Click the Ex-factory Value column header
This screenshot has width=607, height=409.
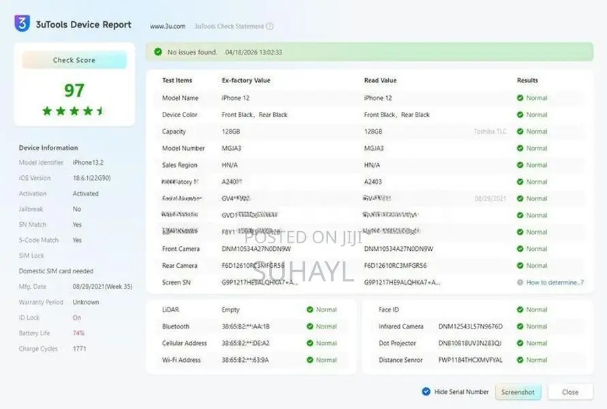246,80
